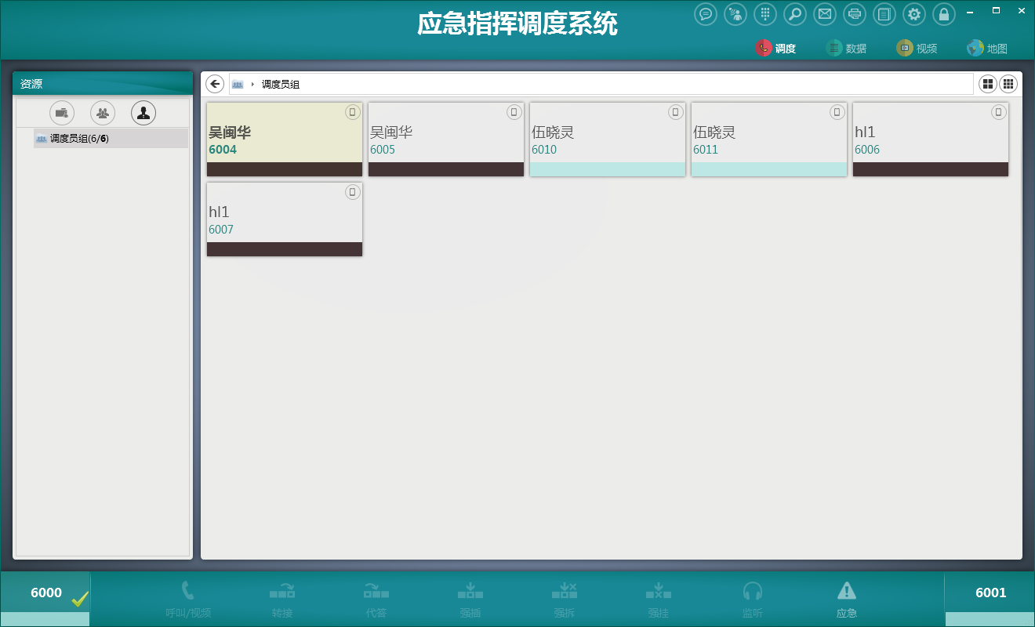Screen dimensions: 1035x627
Task: Open the 地图 tab
Action: 987,48
